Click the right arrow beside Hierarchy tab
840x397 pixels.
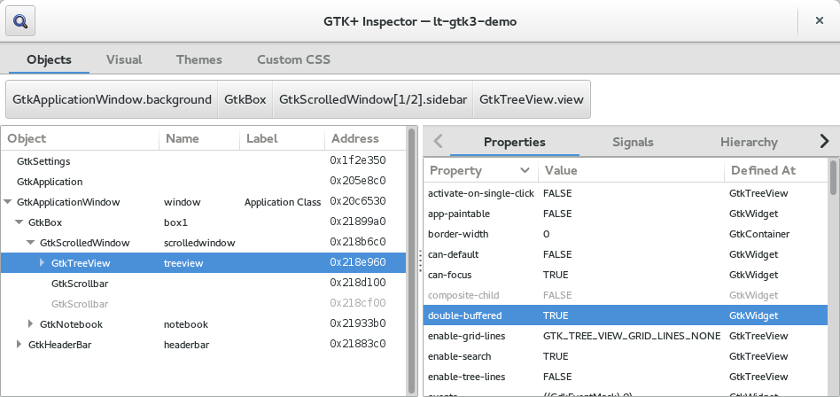(824, 141)
